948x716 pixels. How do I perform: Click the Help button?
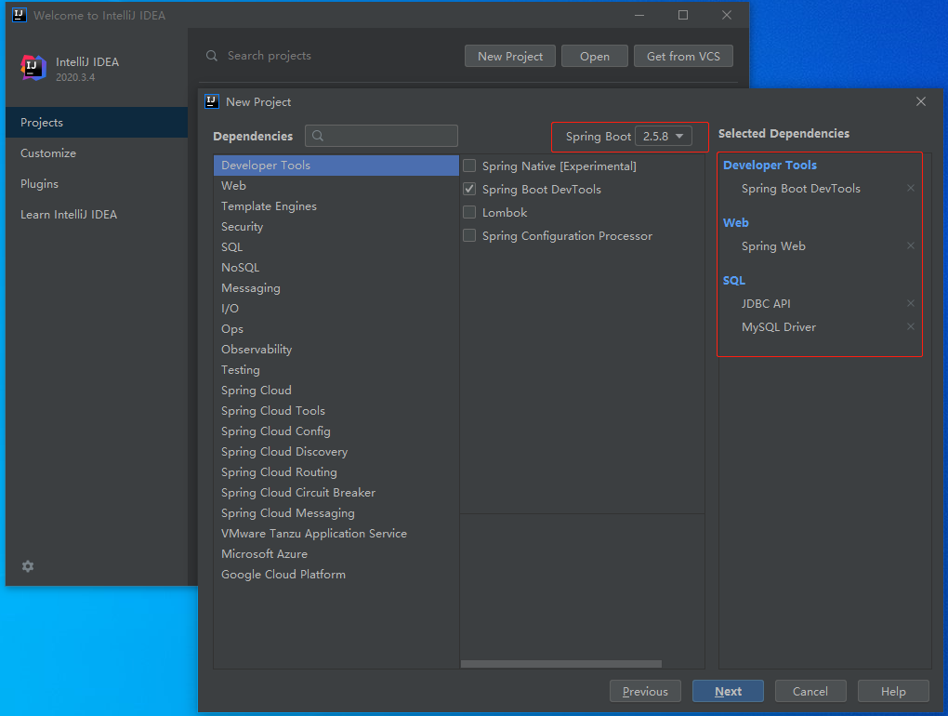point(893,691)
